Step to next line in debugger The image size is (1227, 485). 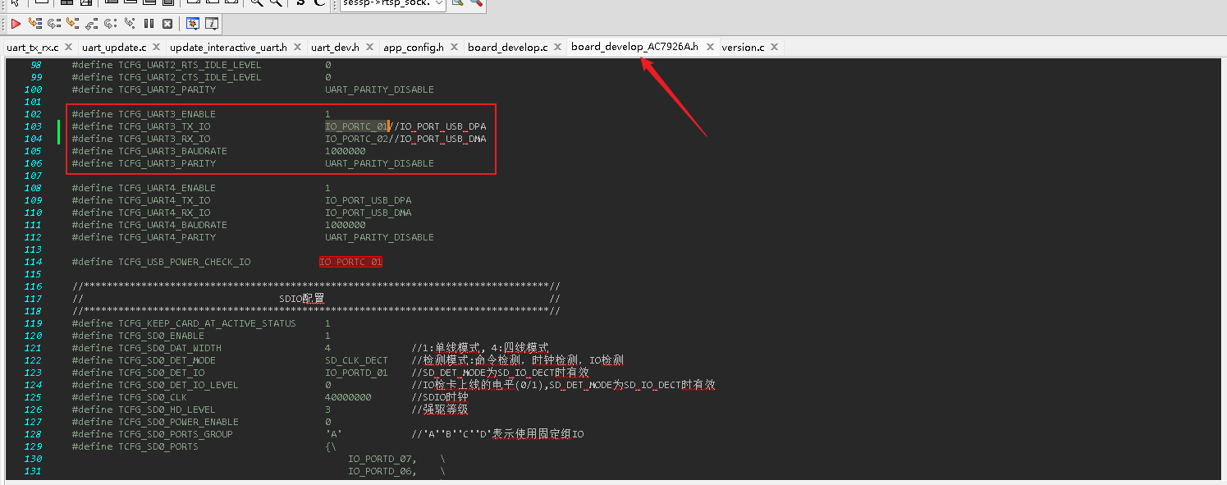pos(54,24)
